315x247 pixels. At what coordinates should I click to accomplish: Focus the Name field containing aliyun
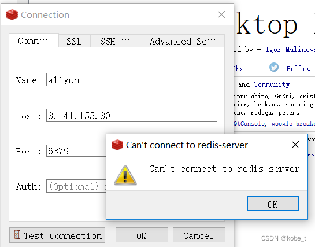132,80
